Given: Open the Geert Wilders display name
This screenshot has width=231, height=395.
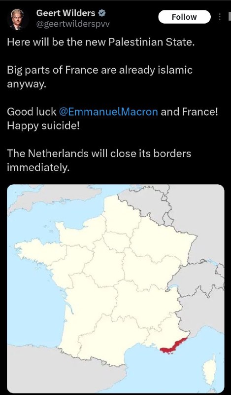Looking at the screenshot, I should point(66,13).
